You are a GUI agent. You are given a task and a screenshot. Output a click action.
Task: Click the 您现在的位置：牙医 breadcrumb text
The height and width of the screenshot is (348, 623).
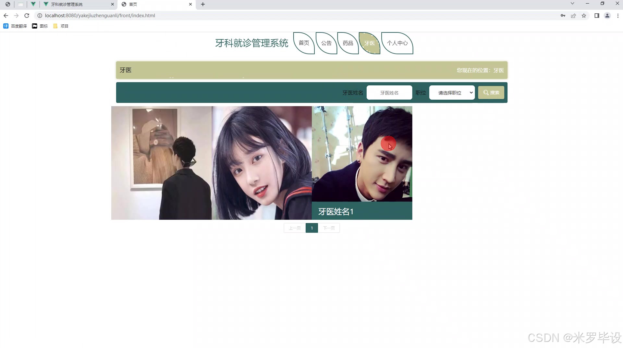(x=480, y=70)
